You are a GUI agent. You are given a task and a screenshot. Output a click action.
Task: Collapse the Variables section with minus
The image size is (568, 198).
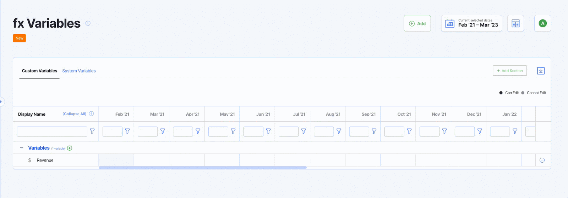point(22,148)
